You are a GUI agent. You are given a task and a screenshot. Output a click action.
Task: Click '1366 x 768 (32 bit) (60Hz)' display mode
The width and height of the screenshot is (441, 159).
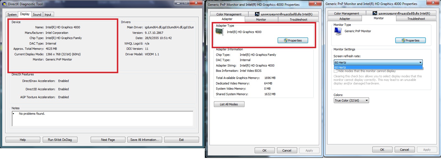pos(63,54)
